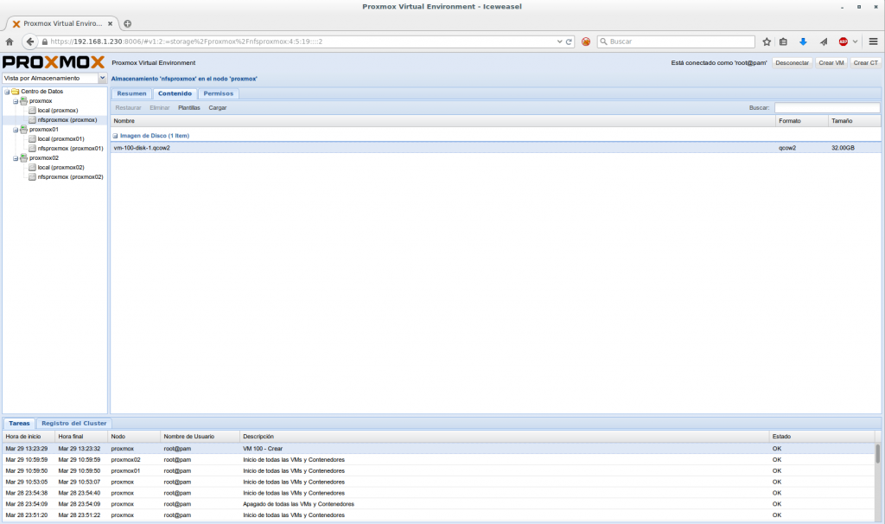
Task: Select the vm-100-disk-1.qcow2 row
Action: [x=432, y=148]
